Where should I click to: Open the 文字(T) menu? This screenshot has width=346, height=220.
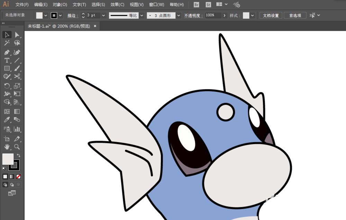[x=79, y=5]
